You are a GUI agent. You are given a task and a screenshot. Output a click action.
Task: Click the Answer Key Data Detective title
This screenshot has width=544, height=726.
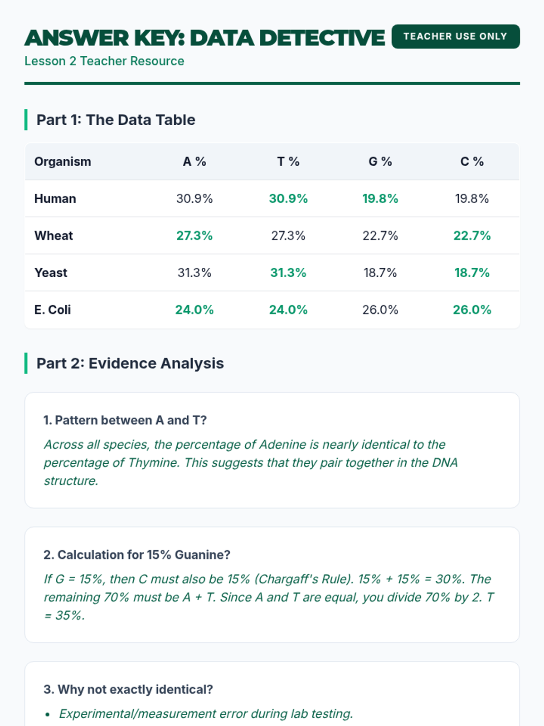(x=204, y=38)
